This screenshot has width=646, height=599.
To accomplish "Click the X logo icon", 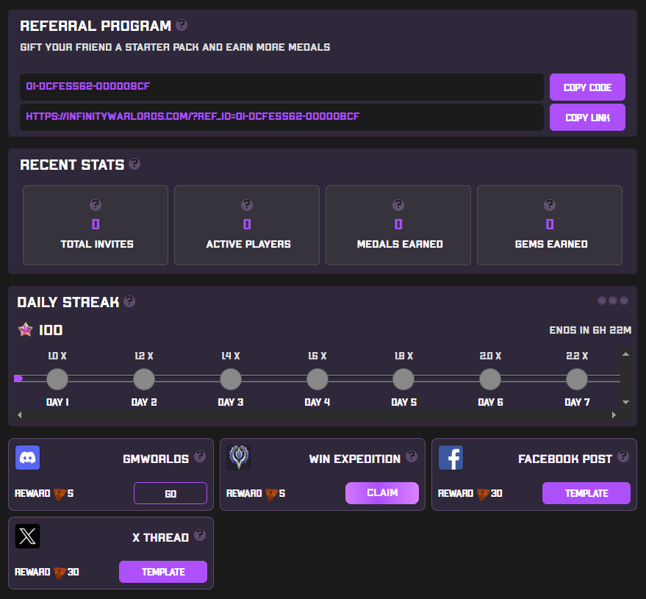I will (28, 537).
